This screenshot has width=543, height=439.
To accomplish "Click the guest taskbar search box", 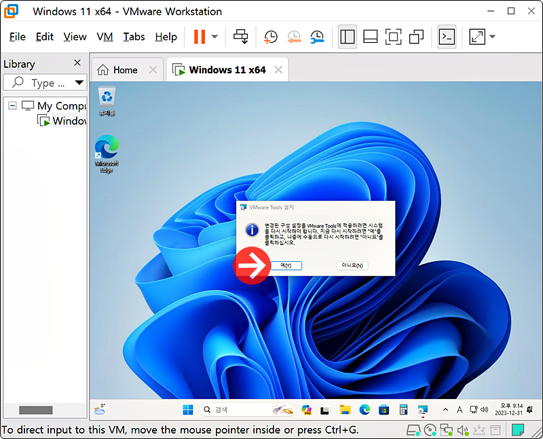I will (247, 411).
